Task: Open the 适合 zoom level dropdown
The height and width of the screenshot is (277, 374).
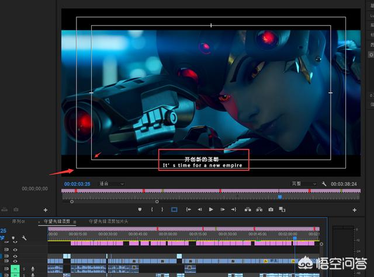Action: tap(112, 184)
